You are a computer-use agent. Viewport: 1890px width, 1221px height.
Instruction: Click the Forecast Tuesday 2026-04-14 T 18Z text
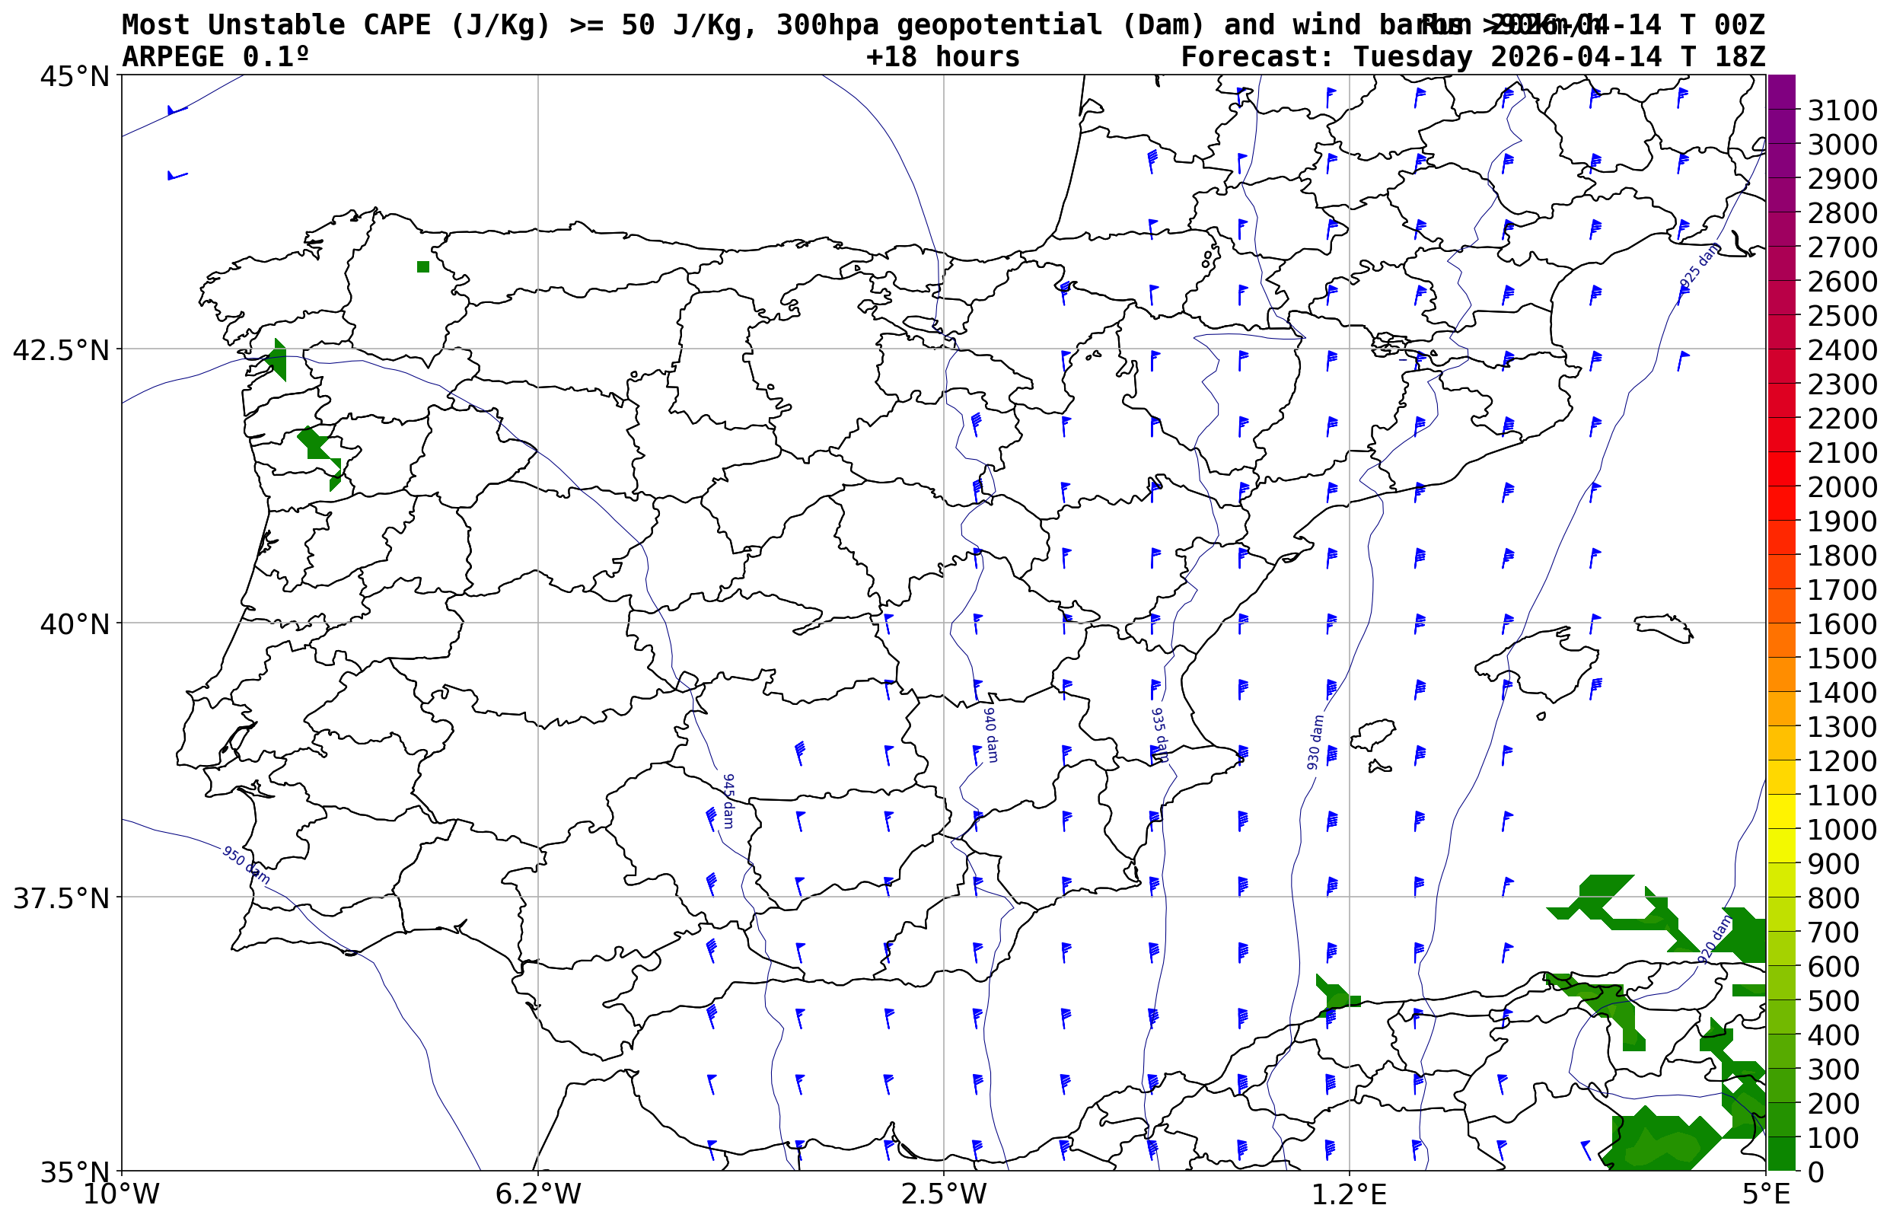[1473, 57]
